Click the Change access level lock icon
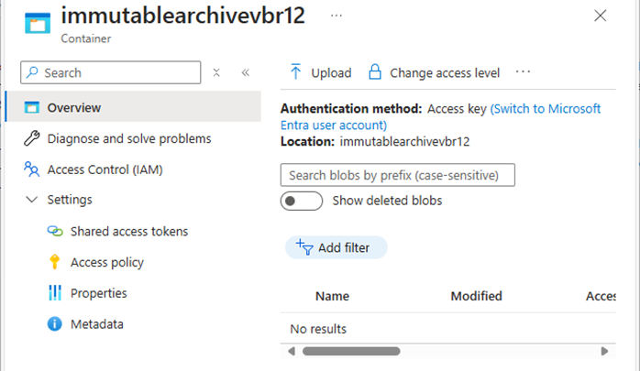This screenshot has width=640, height=371. 375,71
